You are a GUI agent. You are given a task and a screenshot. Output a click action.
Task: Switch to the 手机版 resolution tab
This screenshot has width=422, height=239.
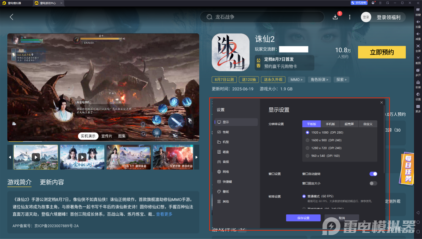(x=330, y=124)
